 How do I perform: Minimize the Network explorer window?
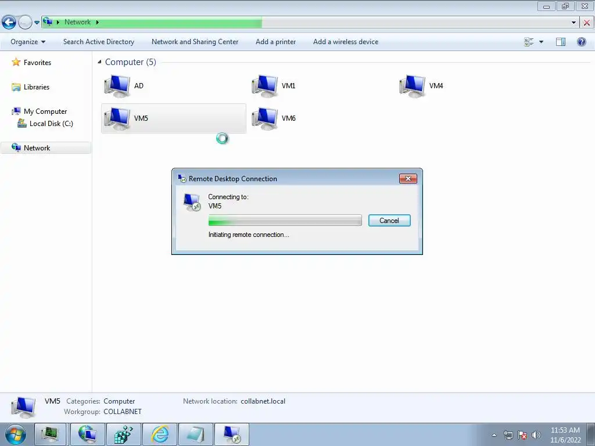546,6
